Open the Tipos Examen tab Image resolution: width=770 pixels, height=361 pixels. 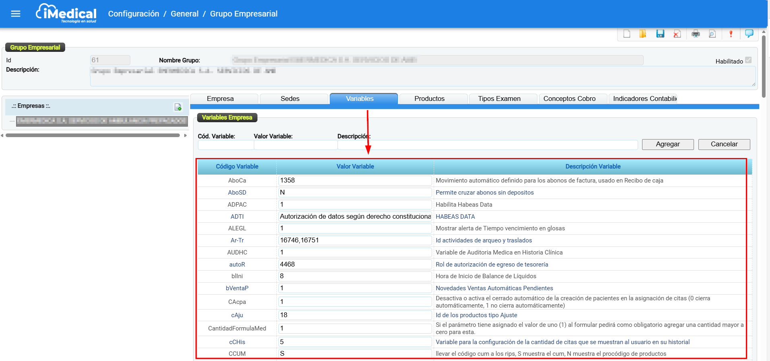[x=499, y=99]
